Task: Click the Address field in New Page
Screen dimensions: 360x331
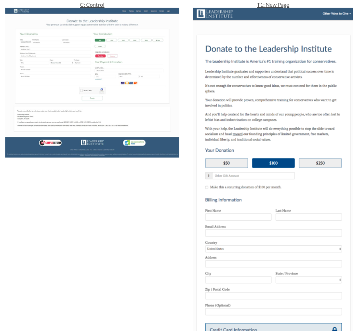Action: click(x=273, y=264)
